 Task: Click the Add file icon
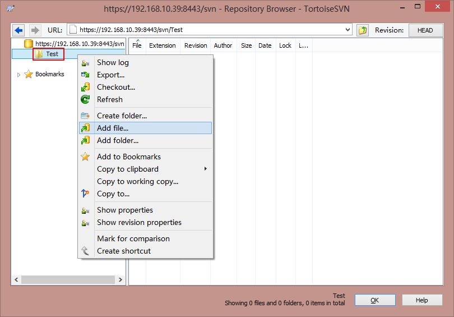[85, 128]
